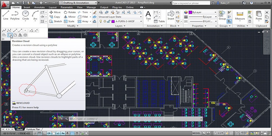This screenshot has width=272, height=136.
Task: Toggle layer on/off lightbulb icon
Action: point(100,21)
